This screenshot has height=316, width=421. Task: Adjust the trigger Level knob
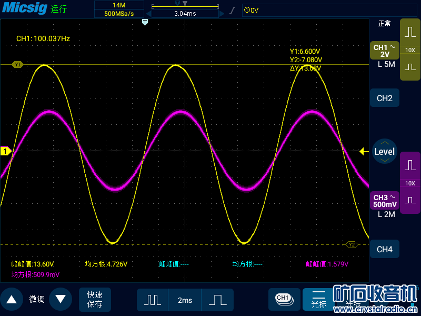pyautogui.click(x=385, y=151)
